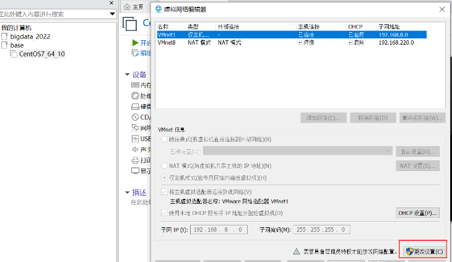This screenshot has height=262, width=452.
Task: Toggle use local DHCP service checkbox
Action: 164,213
